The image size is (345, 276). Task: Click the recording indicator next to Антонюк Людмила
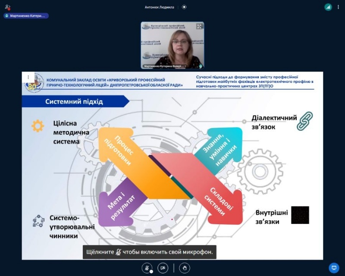[x=184, y=7]
